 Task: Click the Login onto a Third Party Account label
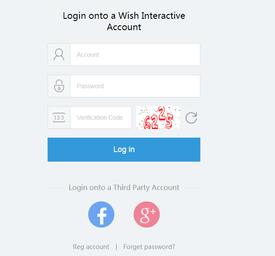(124, 187)
